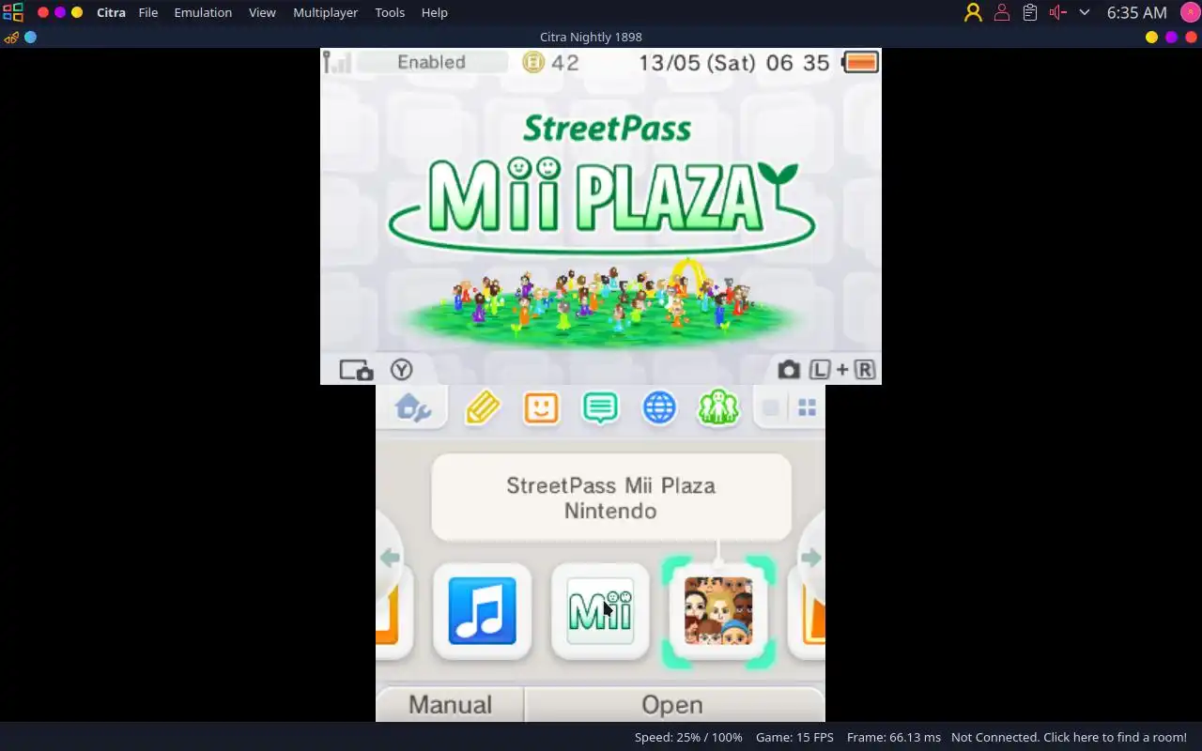Click the muted volume tray icon
The height and width of the screenshot is (751, 1202).
coord(1057,12)
